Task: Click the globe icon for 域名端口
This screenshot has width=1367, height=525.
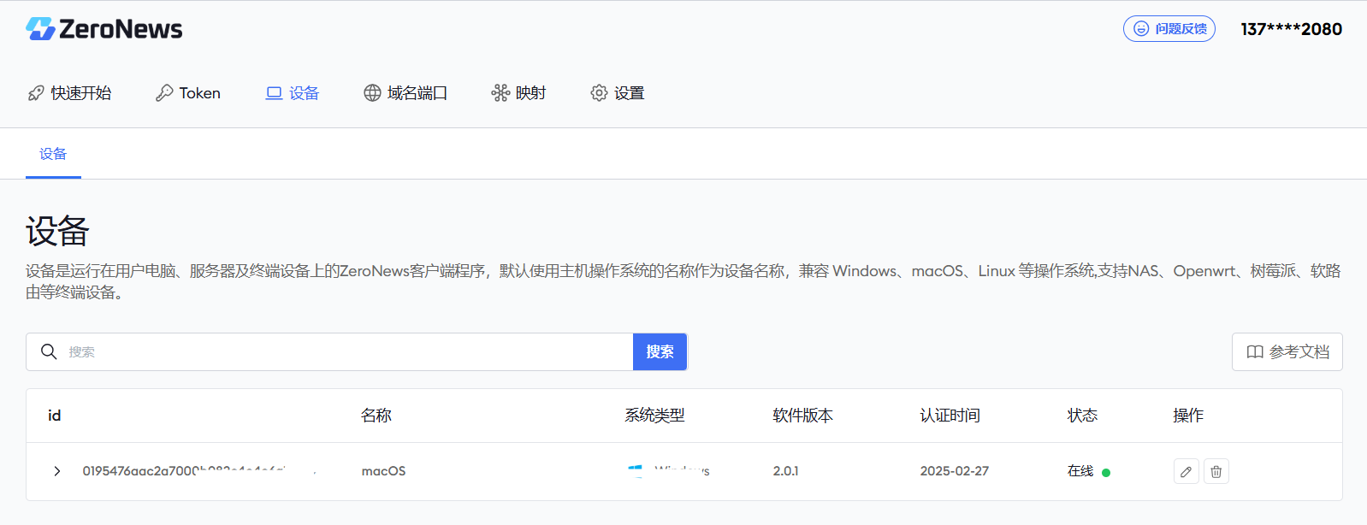Action: (x=372, y=93)
